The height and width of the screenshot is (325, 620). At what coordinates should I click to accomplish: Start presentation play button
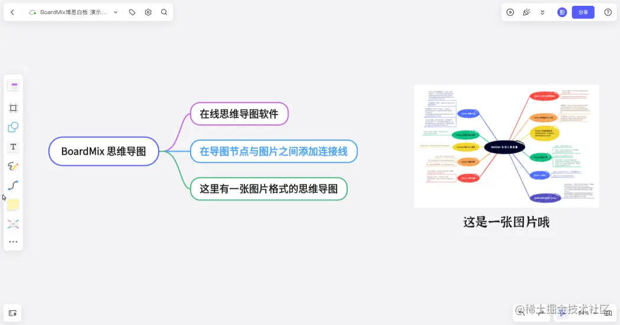point(510,12)
